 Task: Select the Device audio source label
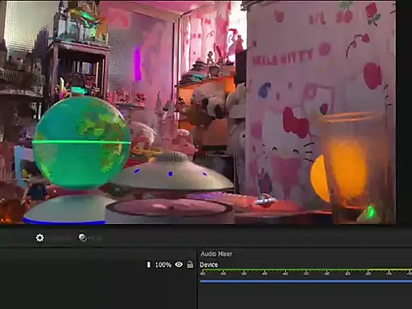coord(209,264)
